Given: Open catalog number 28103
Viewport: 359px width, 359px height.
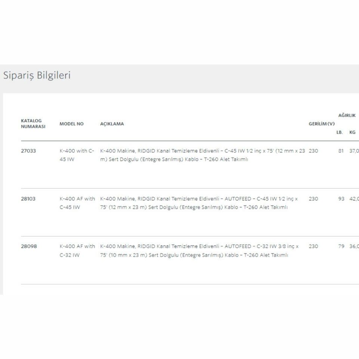Looking at the screenshot, I should (28, 199).
